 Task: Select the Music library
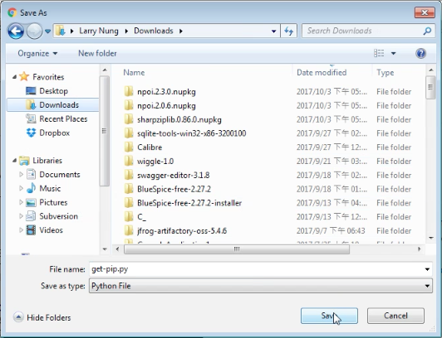click(50, 188)
